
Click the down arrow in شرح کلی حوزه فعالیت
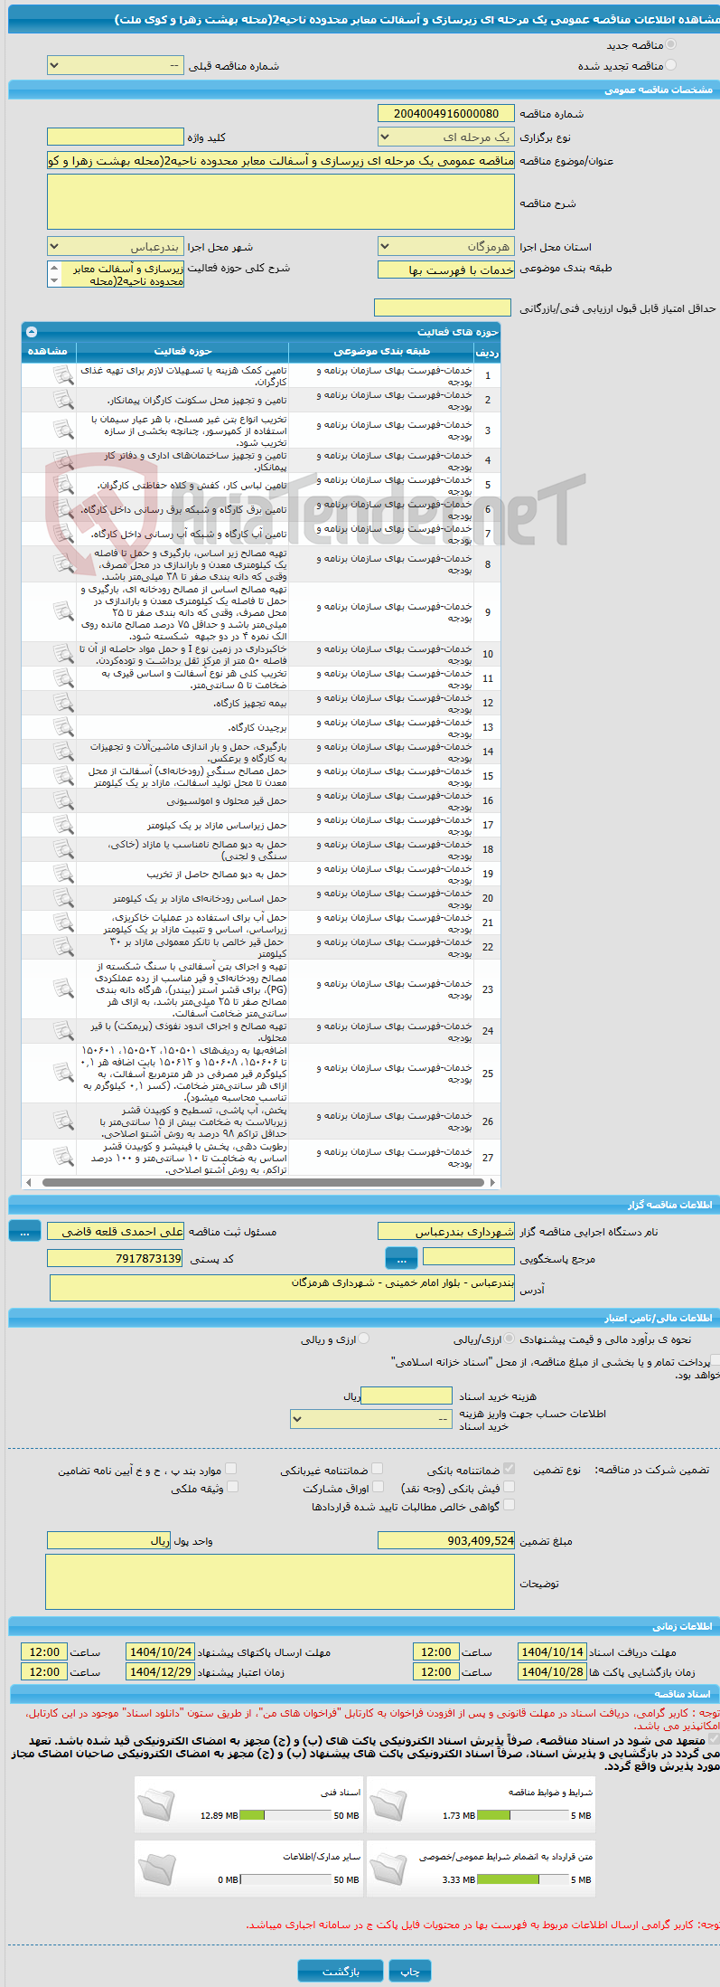click(x=54, y=280)
